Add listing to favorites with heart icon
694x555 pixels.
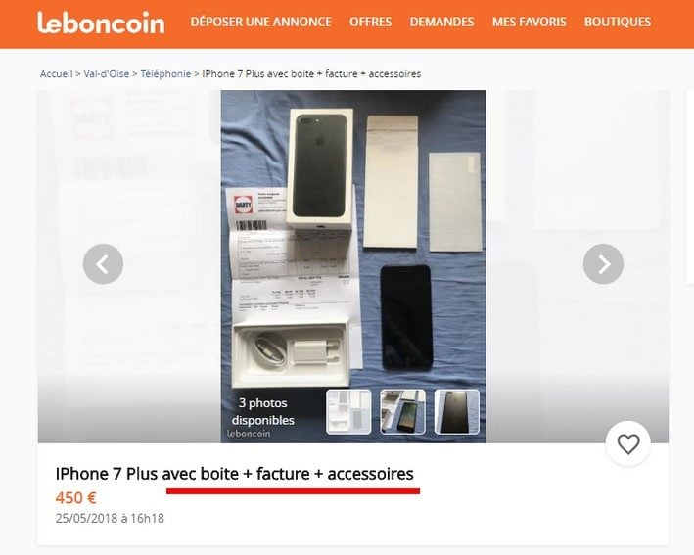628,444
